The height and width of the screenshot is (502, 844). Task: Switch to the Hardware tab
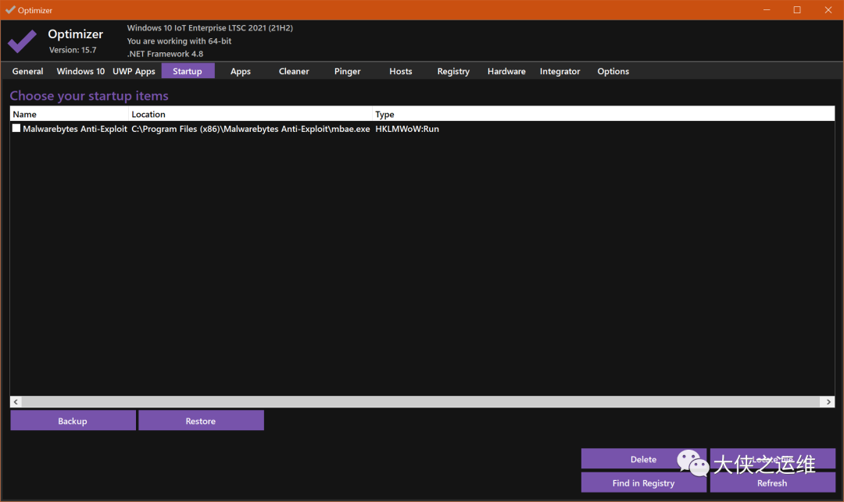click(x=506, y=71)
